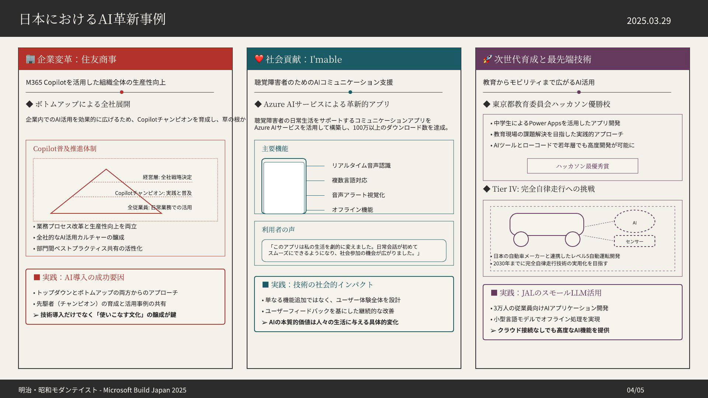Image resolution: width=708 pixels, height=398 pixels.
Task: Click the 利用者の声 label
Action: 278,230
